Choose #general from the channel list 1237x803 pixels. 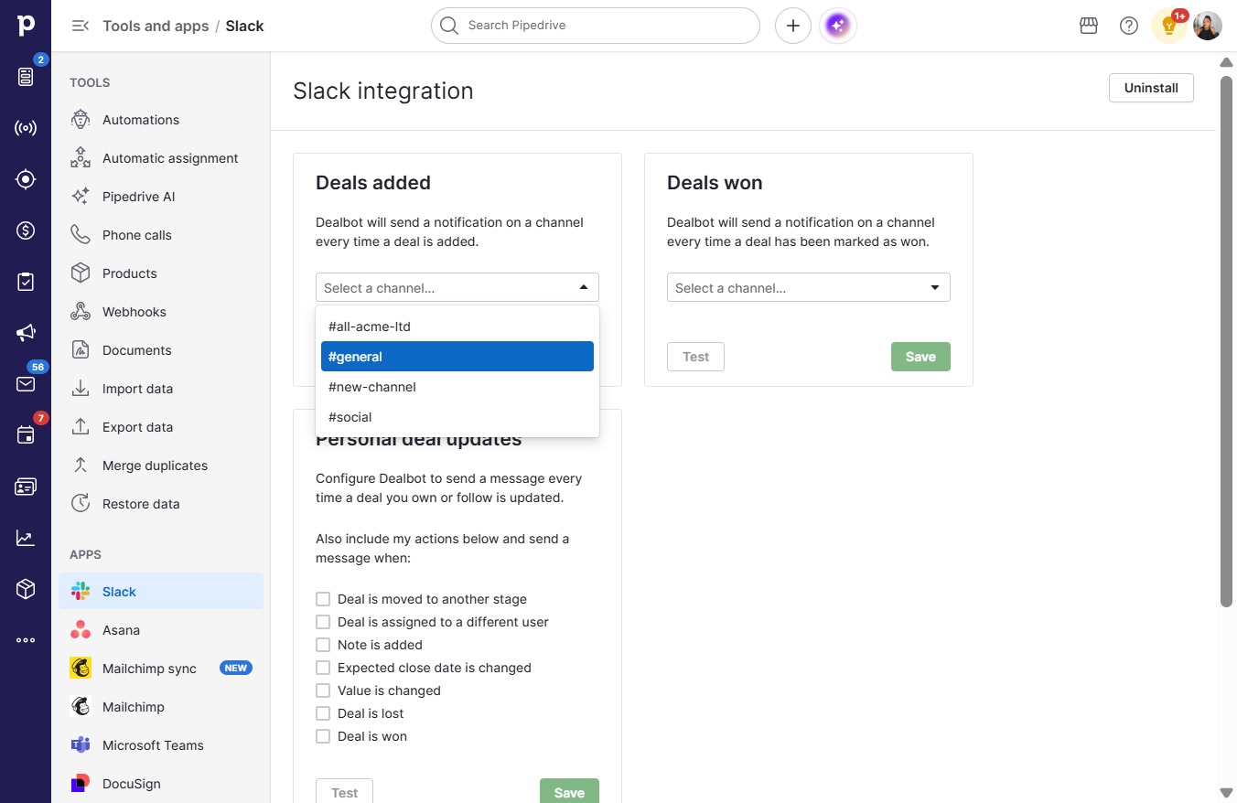(x=457, y=357)
